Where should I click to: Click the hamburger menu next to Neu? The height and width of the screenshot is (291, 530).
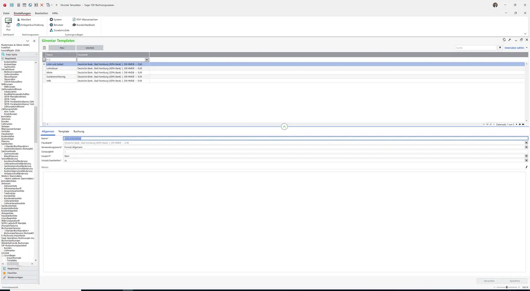[44, 48]
